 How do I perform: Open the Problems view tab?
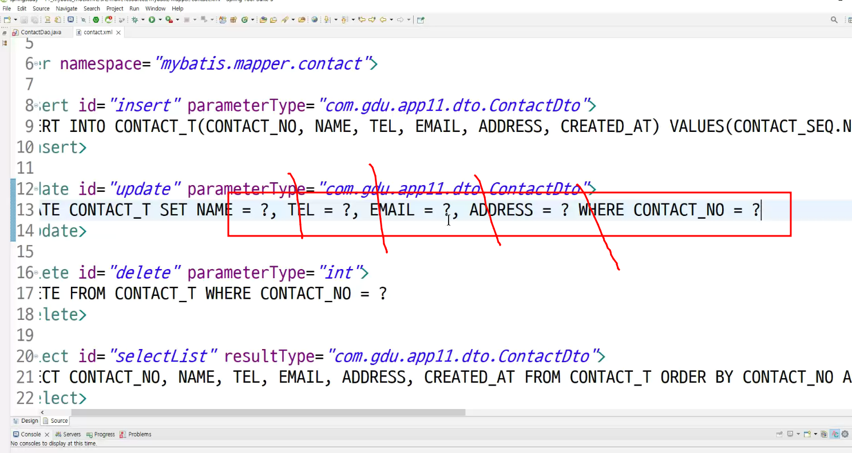click(136, 434)
